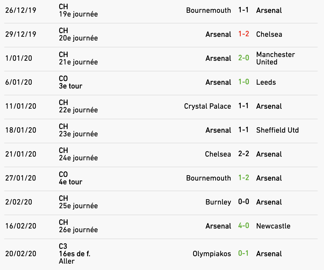This screenshot has height=270, width=324.
Task: Select the Sheffield Utd team name
Action: (x=277, y=130)
